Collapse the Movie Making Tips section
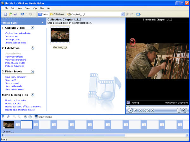Viewport: 190px width, 142px height. (33, 95)
